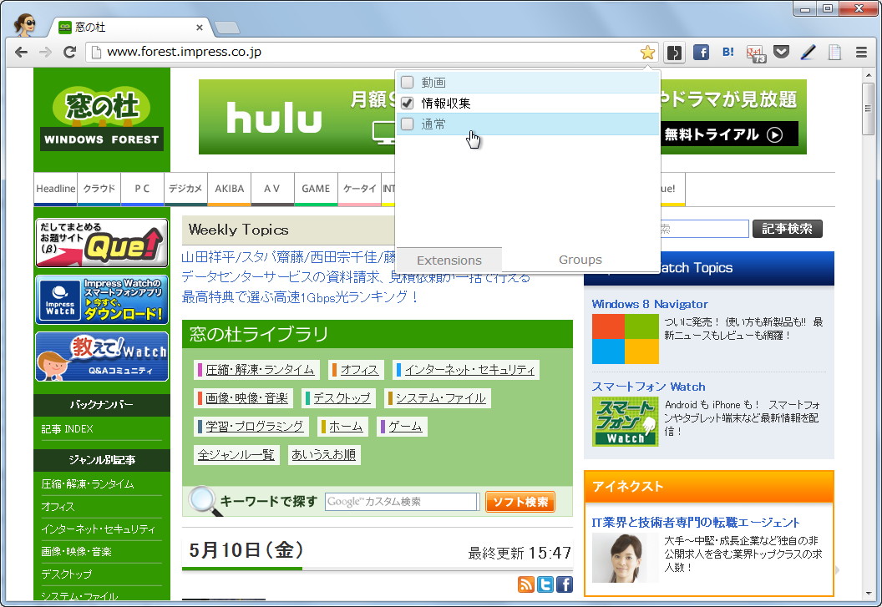
Task: Click the RSS feed icon below the date
Action: 525,584
